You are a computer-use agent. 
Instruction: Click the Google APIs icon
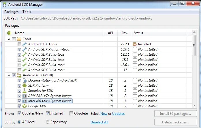coord(25,106)
